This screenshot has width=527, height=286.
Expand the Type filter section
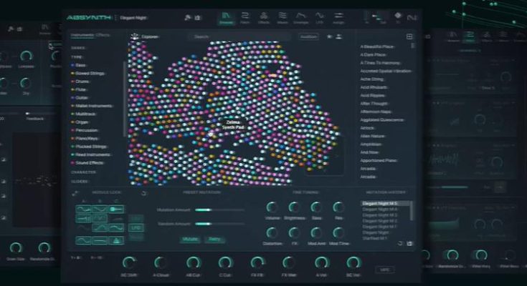point(76,55)
